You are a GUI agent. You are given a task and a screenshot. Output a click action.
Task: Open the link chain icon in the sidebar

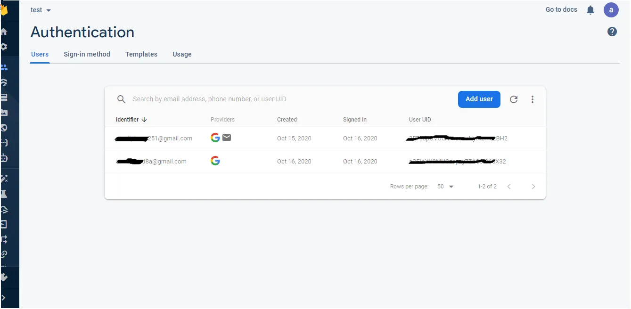click(4, 254)
